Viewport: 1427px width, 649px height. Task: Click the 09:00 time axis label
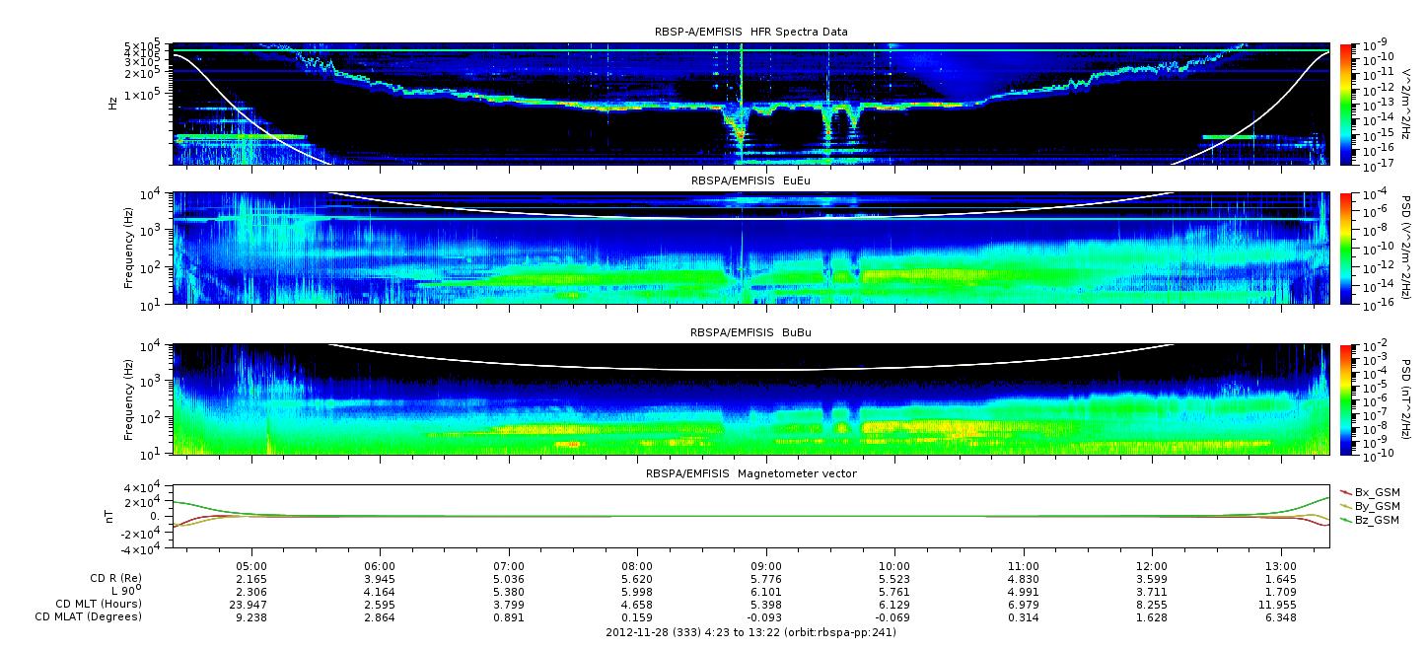click(766, 567)
